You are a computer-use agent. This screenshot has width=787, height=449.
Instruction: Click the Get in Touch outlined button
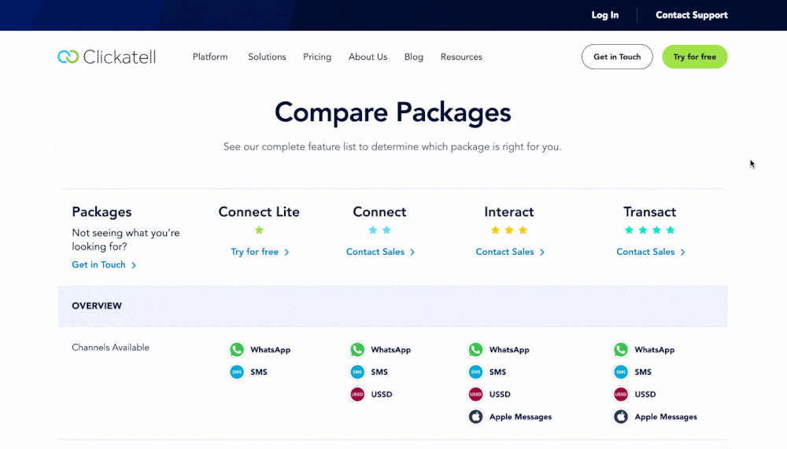tap(617, 57)
